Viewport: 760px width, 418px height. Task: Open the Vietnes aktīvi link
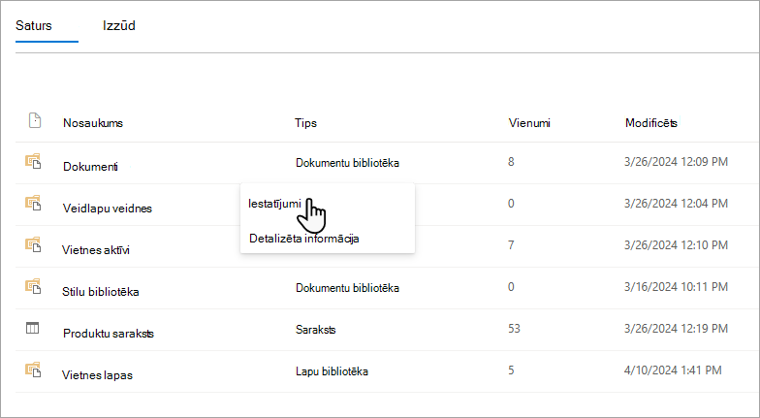(95, 250)
